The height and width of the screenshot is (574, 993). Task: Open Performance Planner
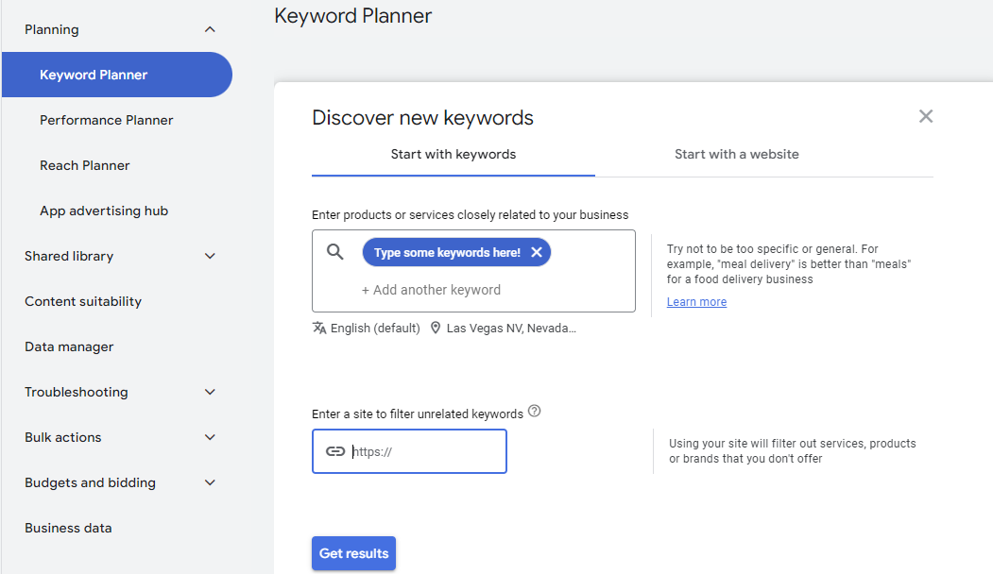(107, 120)
